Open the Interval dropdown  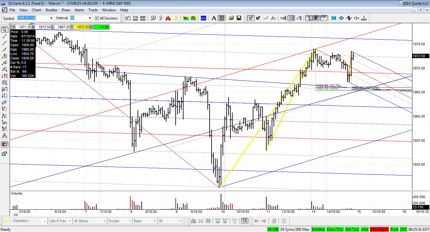[90, 18]
